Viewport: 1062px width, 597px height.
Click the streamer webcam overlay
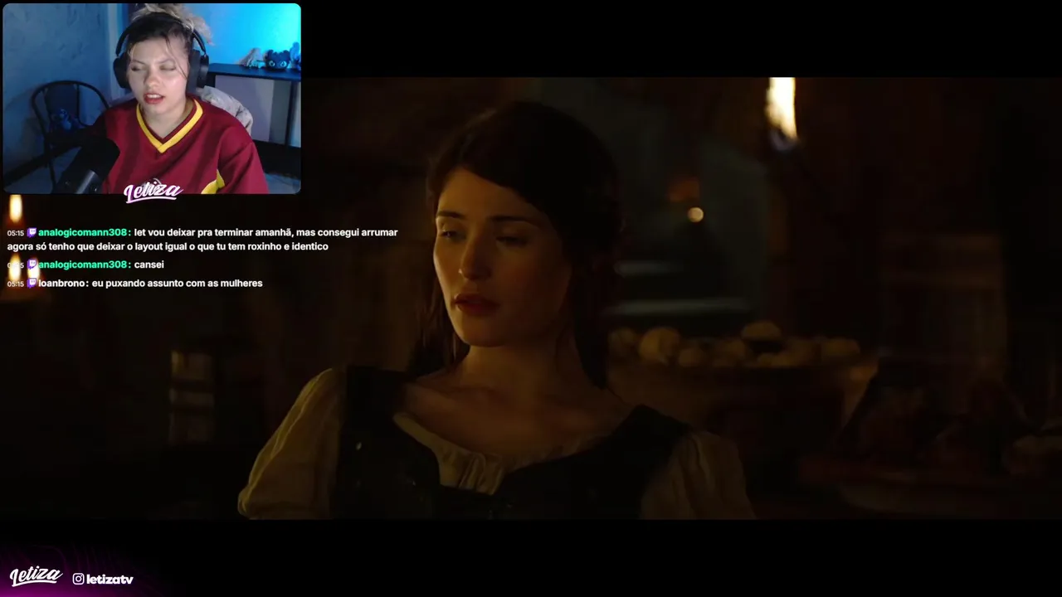click(x=152, y=98)
